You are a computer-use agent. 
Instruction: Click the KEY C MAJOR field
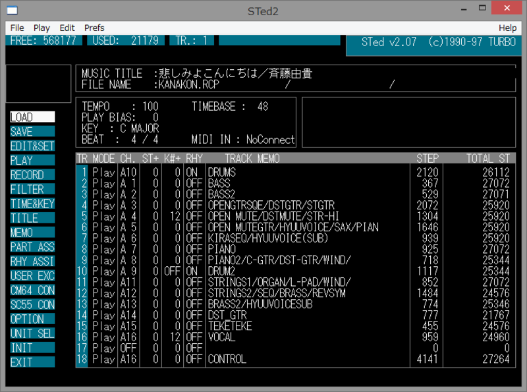tap(139, 128)
